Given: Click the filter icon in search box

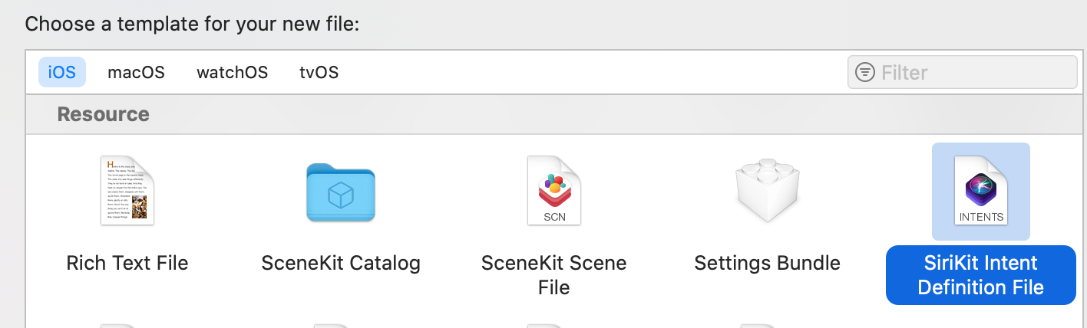Looking at the screenshot, I should [x=865, y=73].
